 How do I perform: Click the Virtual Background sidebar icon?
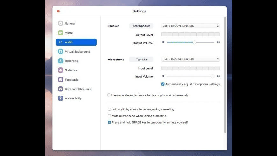(x=60, y=52)
